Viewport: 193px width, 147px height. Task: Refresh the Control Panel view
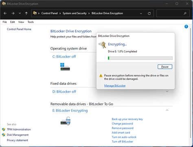(149, 13)
